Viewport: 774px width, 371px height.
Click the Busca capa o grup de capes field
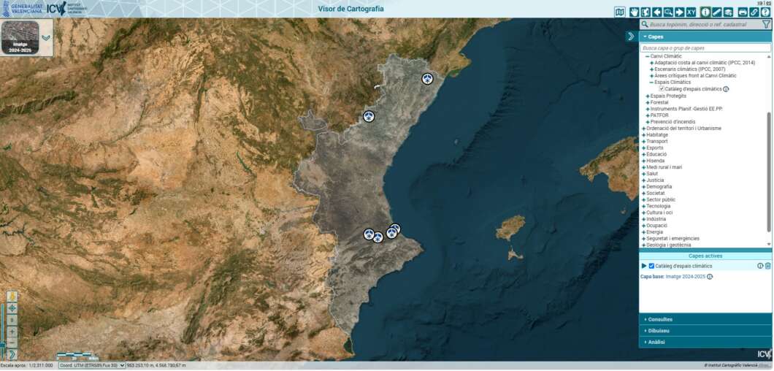point(705,48)
